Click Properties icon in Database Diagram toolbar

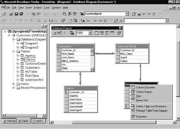[x=119, y=33]
